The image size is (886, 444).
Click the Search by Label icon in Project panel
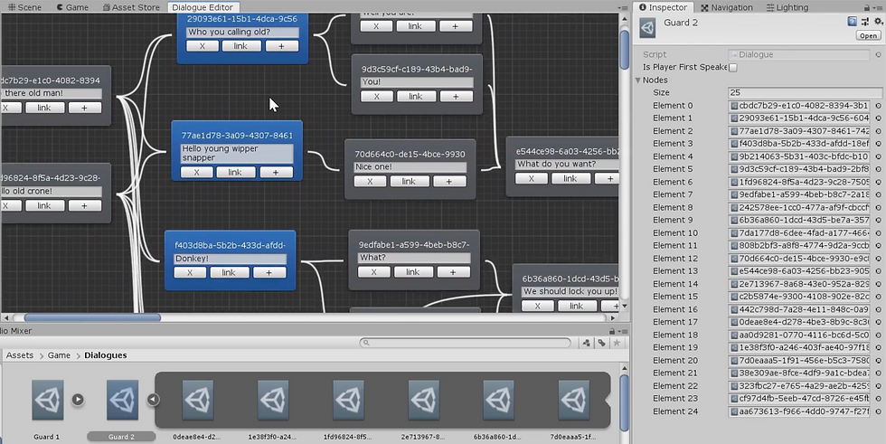[x=602, y=343]
